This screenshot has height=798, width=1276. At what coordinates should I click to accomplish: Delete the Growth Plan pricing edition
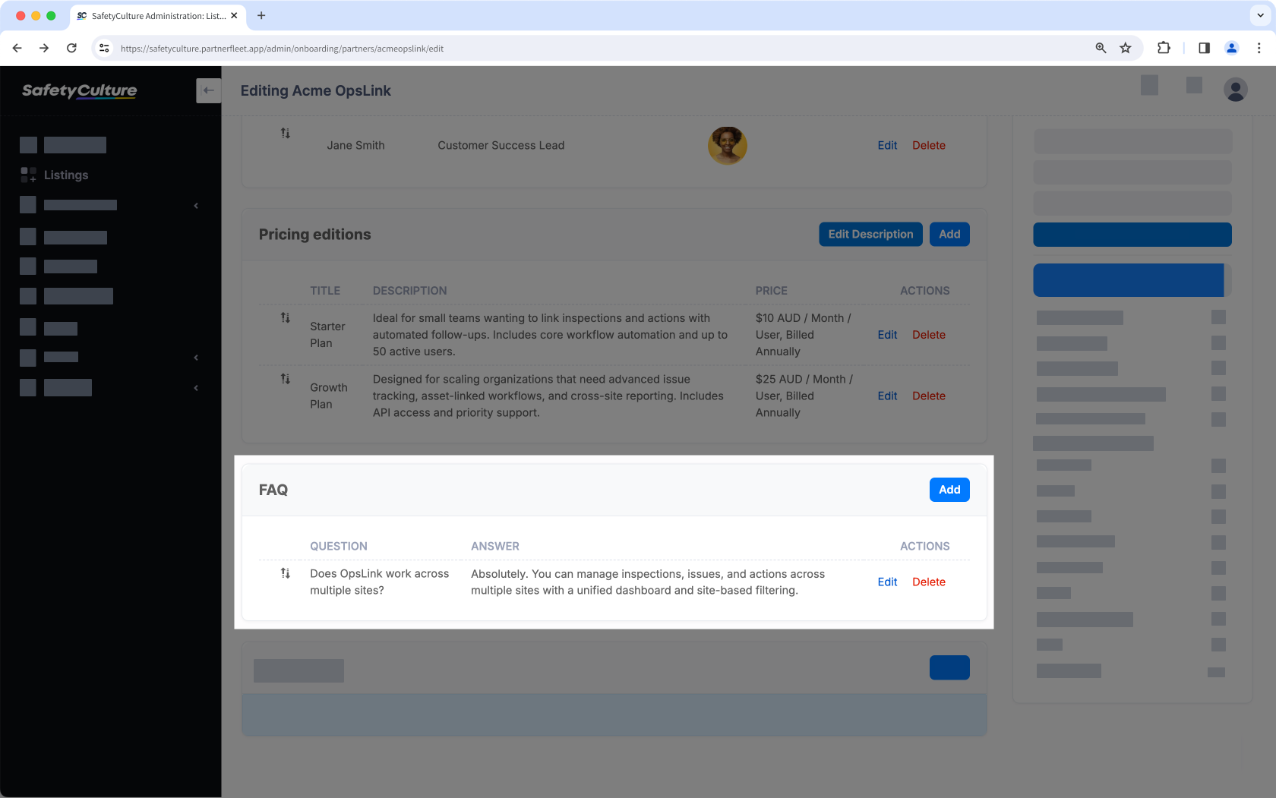(928, 396)
